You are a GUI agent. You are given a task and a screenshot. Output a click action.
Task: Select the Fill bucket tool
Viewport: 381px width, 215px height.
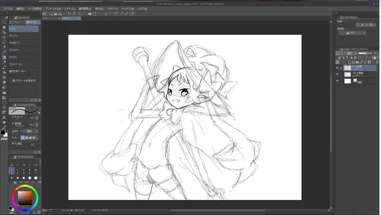point(4,92)
